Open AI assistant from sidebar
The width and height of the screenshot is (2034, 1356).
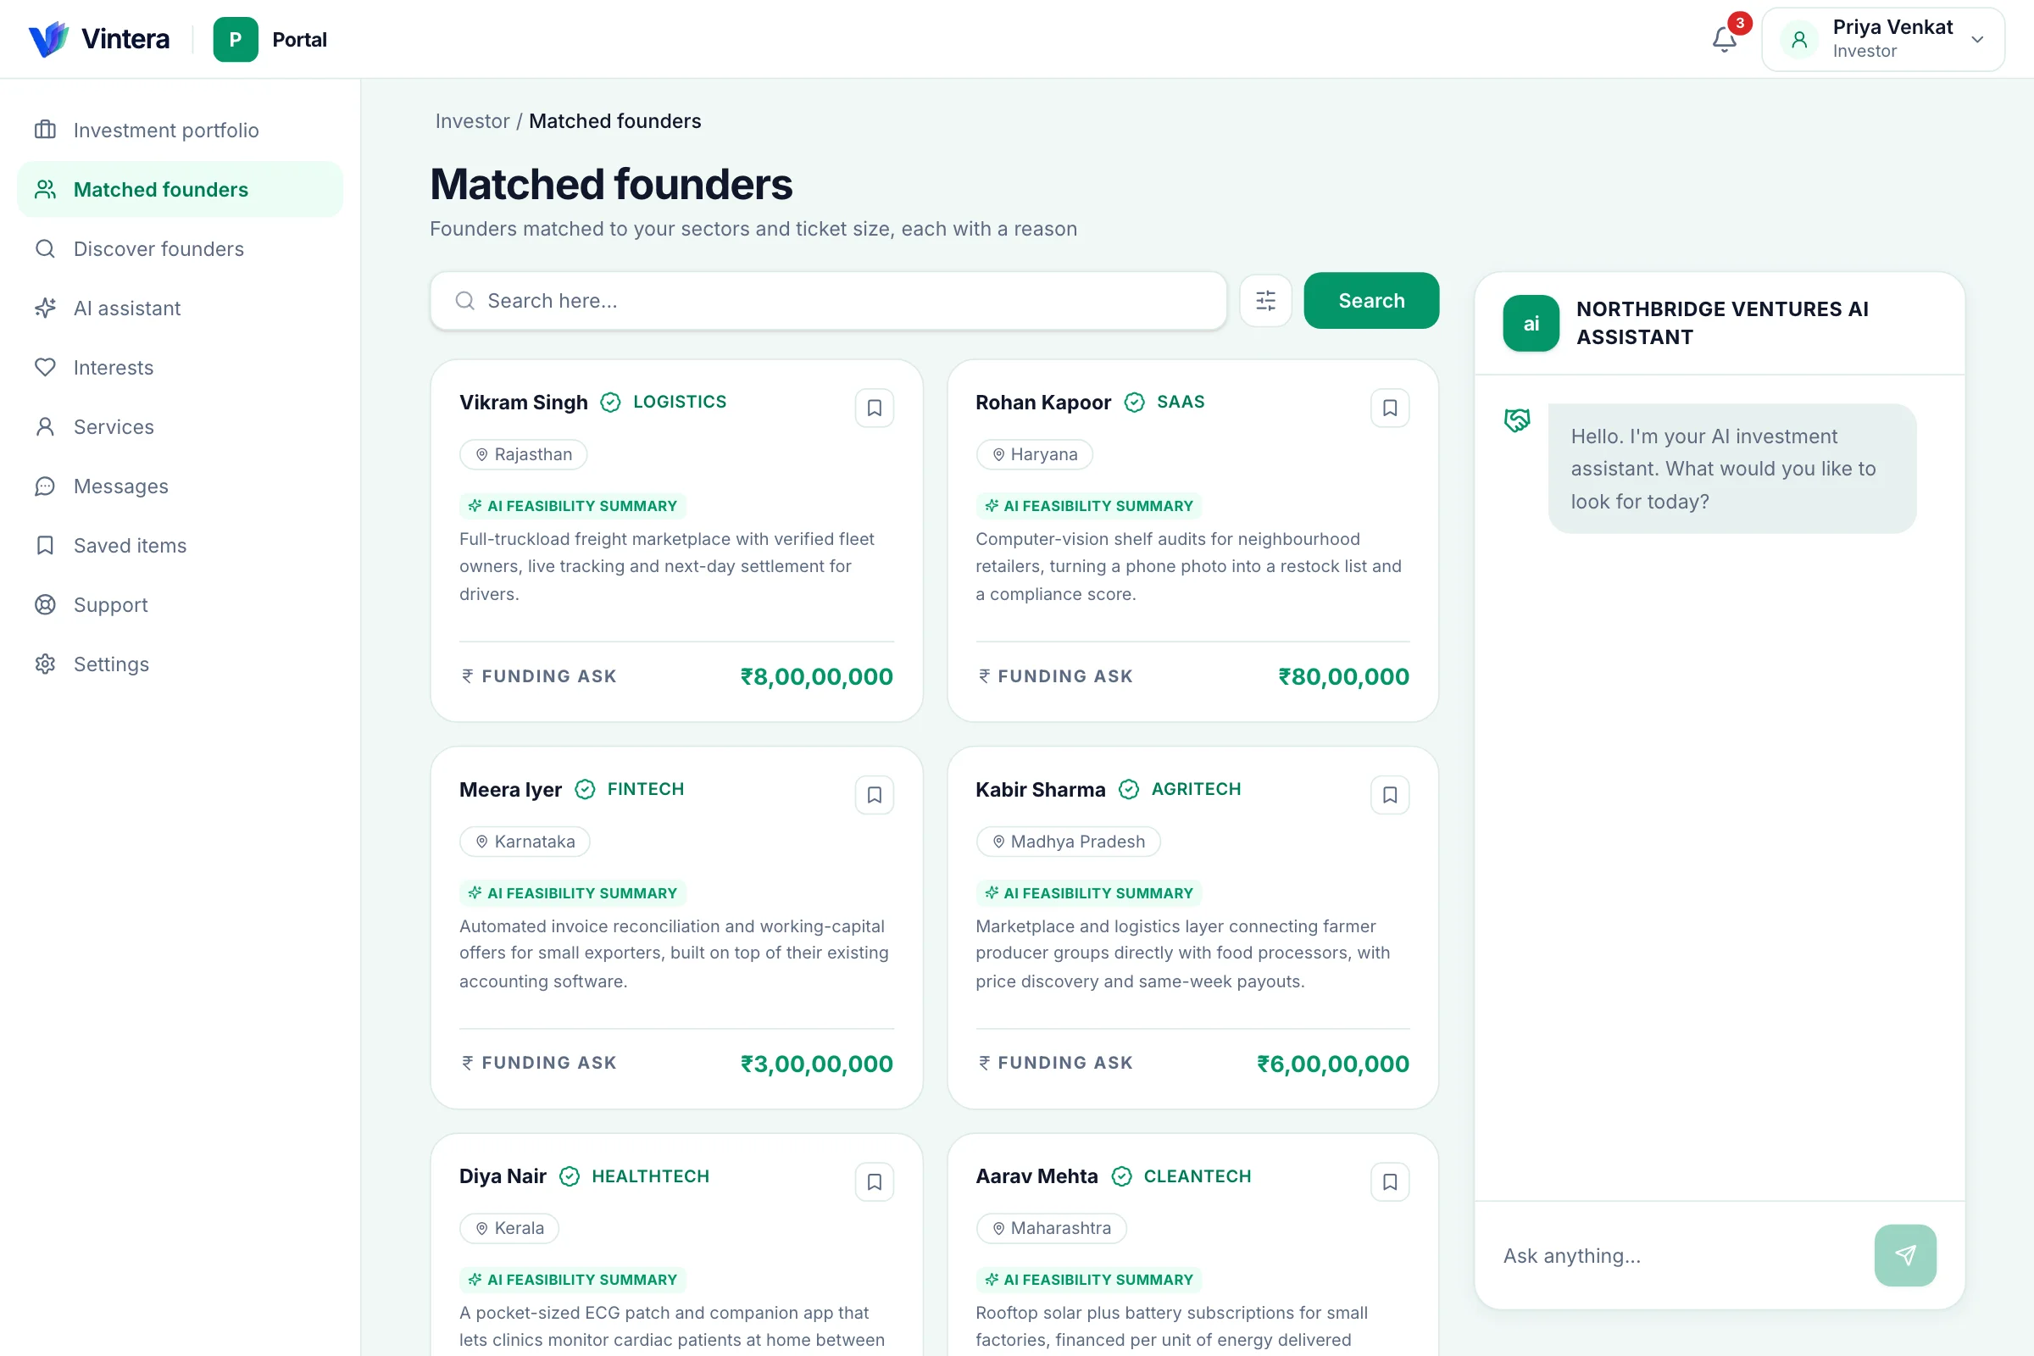pos(180,308)
